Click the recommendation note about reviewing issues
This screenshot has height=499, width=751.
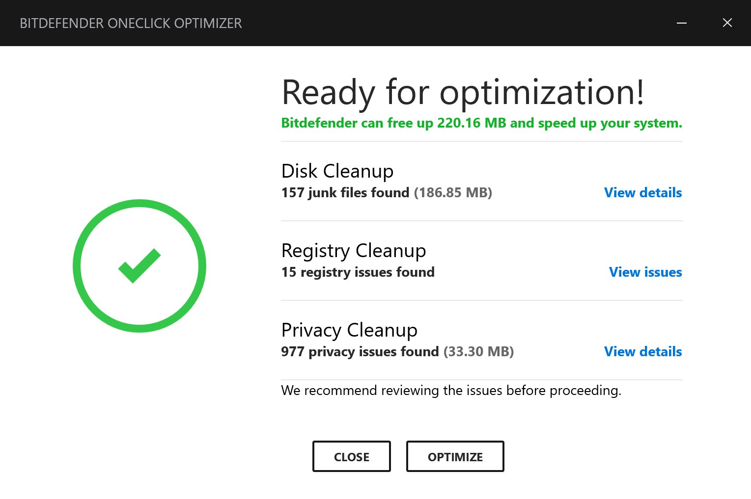tap(451, 391)
